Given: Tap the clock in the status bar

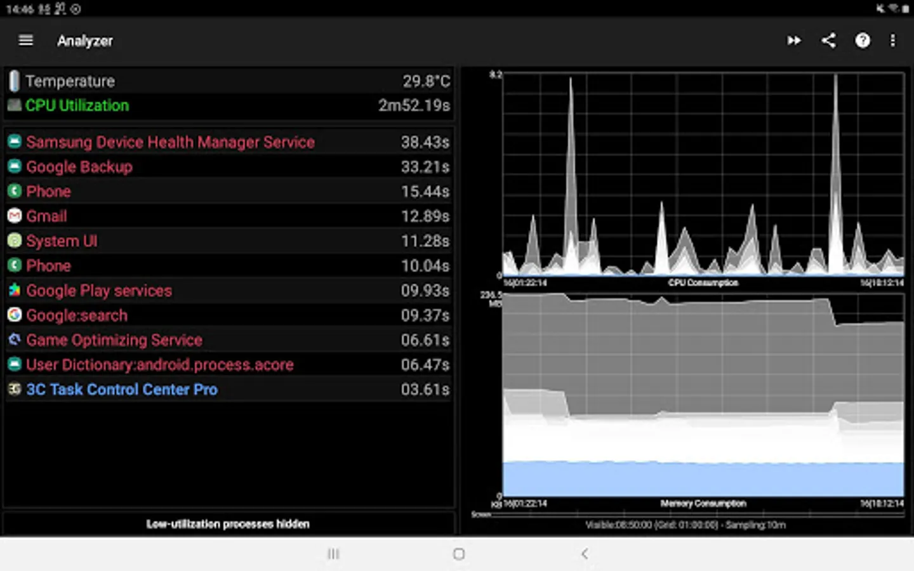Looking at the screenshot, I should pyautogui.click(x=20, y=9).
